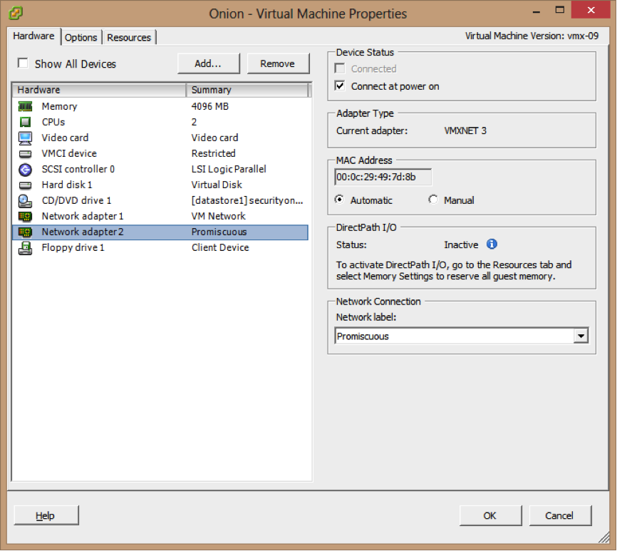Click the vSphere icon in title bar
617x551 pixels.
click(16, 13)
